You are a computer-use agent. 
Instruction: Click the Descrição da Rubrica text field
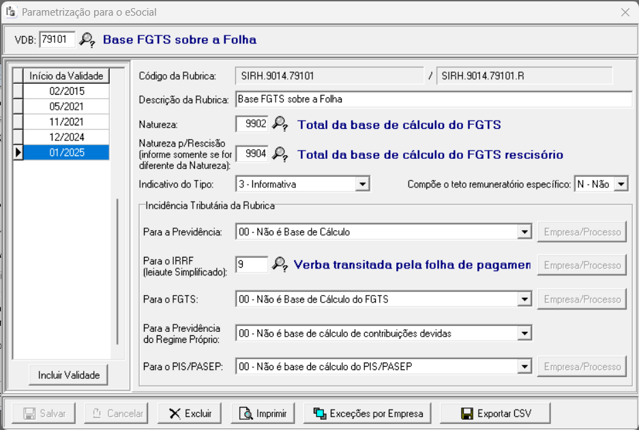pyautogui.click(x=433, y=99)
